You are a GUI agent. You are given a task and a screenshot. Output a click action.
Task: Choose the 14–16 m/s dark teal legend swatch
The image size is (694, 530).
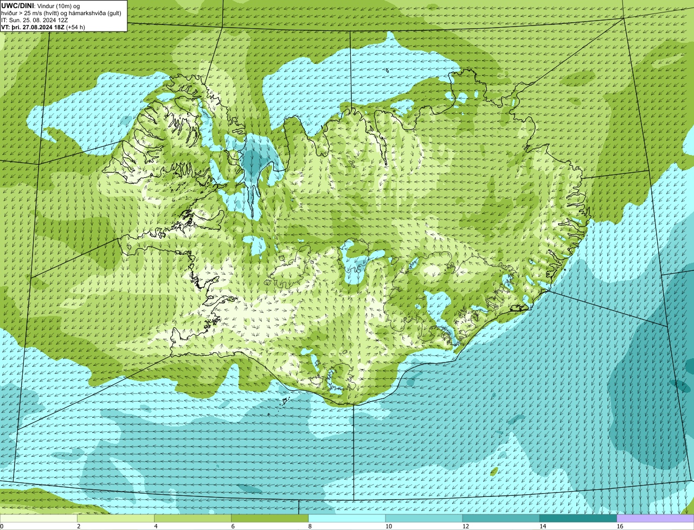[579, 519]
